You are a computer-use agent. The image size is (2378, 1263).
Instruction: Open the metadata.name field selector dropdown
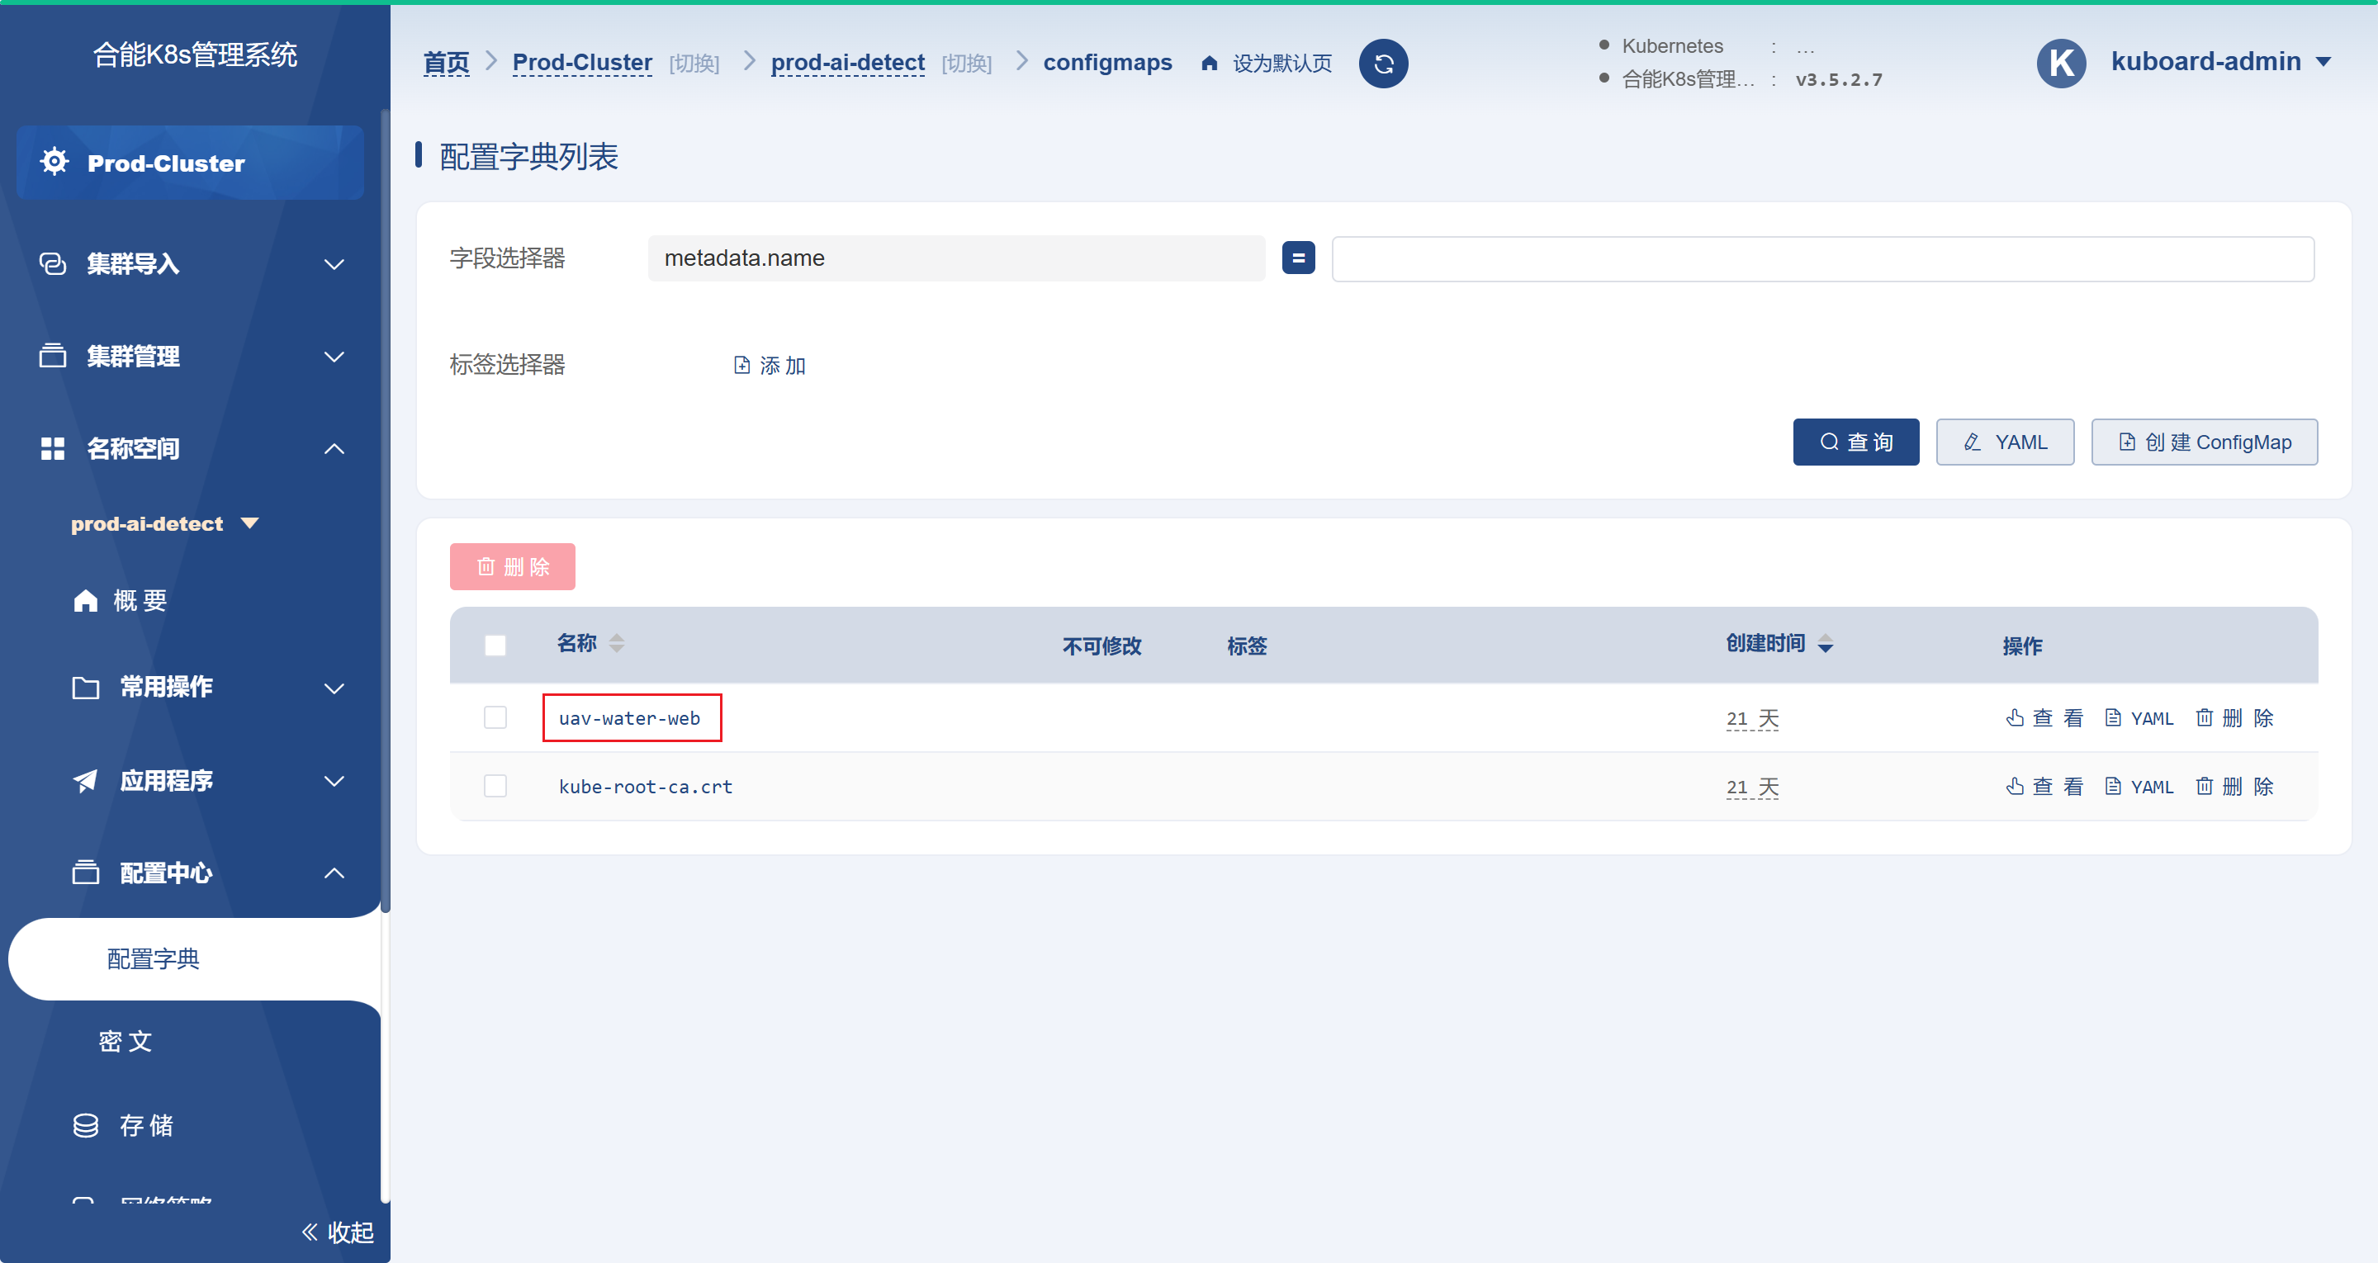955,258
